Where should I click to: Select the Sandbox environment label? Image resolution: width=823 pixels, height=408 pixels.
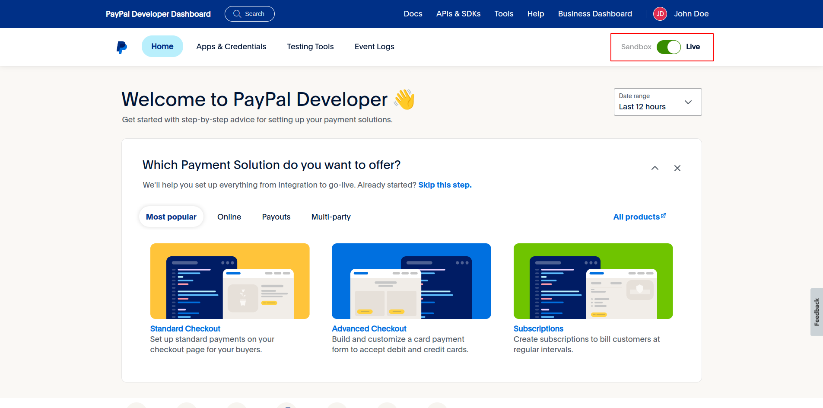[x=636, y=47]
